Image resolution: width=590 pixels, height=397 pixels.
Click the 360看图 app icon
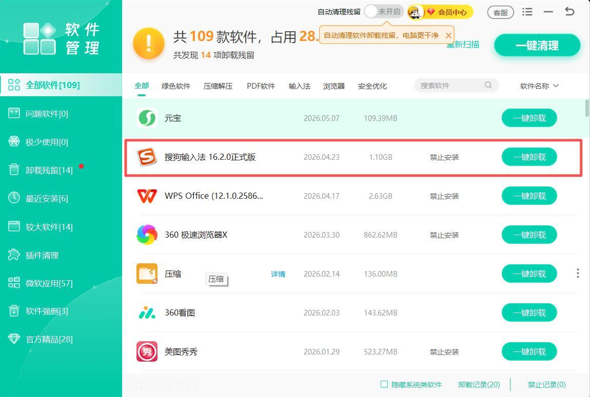(147, 312)
